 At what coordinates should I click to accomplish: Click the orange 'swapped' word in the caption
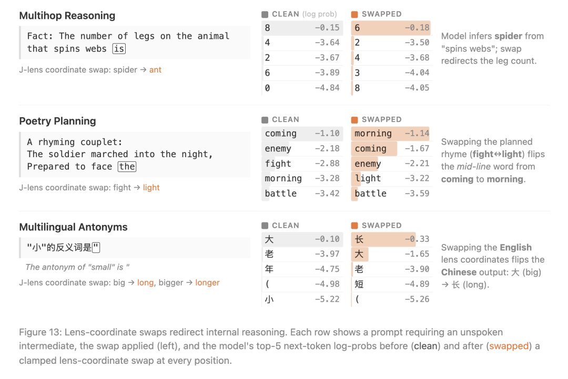[509, 346]
